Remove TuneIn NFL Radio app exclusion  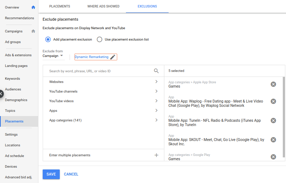[273, 121]
